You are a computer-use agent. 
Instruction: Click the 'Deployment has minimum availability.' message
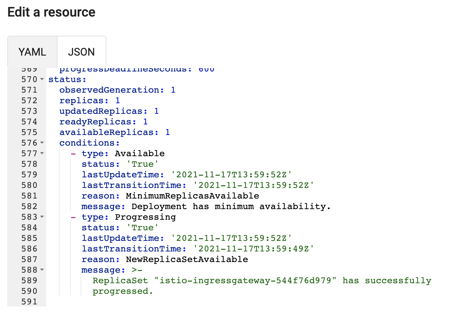point(231,206)
